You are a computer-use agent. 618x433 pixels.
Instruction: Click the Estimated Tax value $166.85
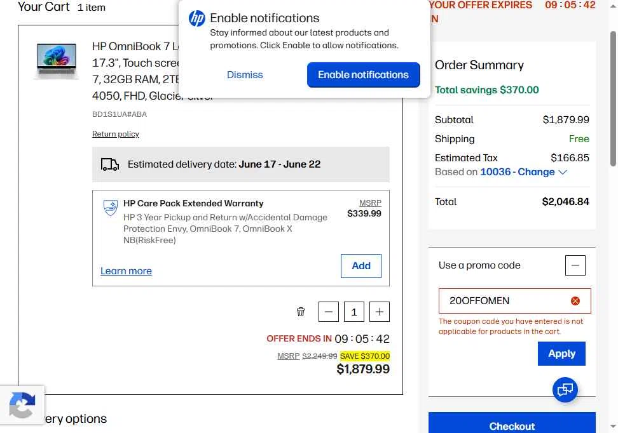click(570, 158)
